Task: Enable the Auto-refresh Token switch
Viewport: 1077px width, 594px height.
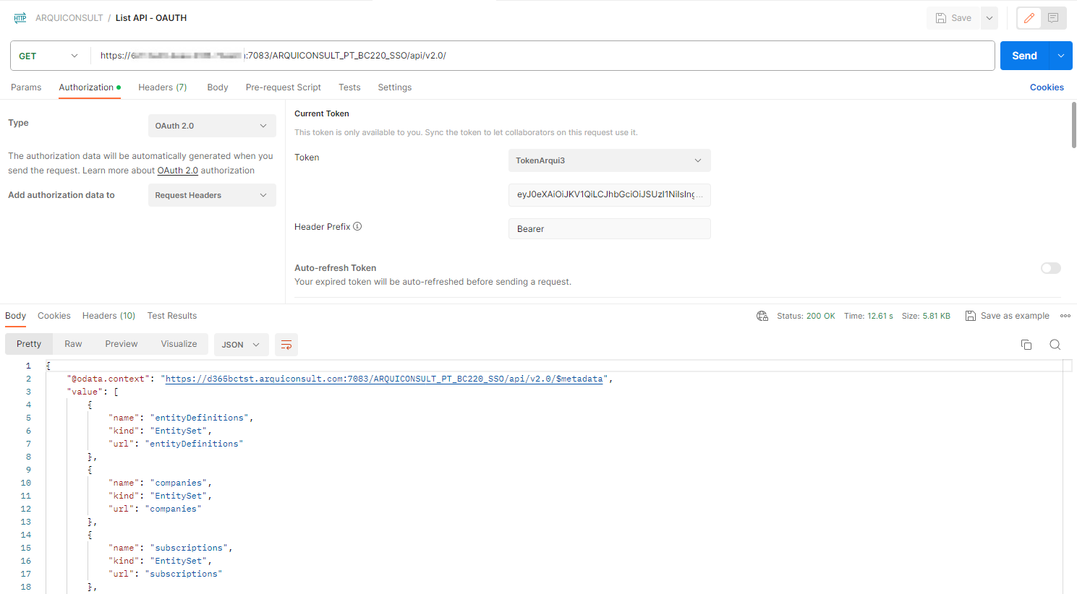Action: (x=1050, y=268)
